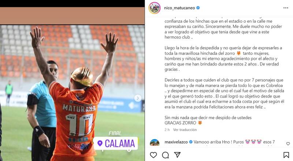Click the 2 h post timestamp
The height and width of the screenshot is (161, 293).
click(167, 130)
